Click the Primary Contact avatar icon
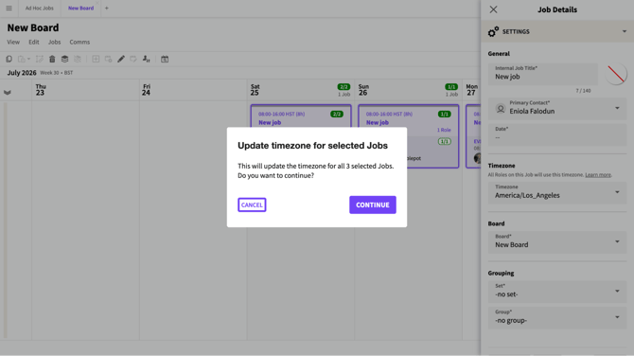This screenshot has height=356, width=634. coord(501,109)
